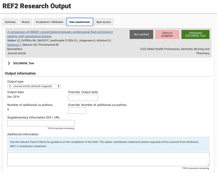
Task: Click the REF2 Research Output page heading
Action: [x=37, y=6]
